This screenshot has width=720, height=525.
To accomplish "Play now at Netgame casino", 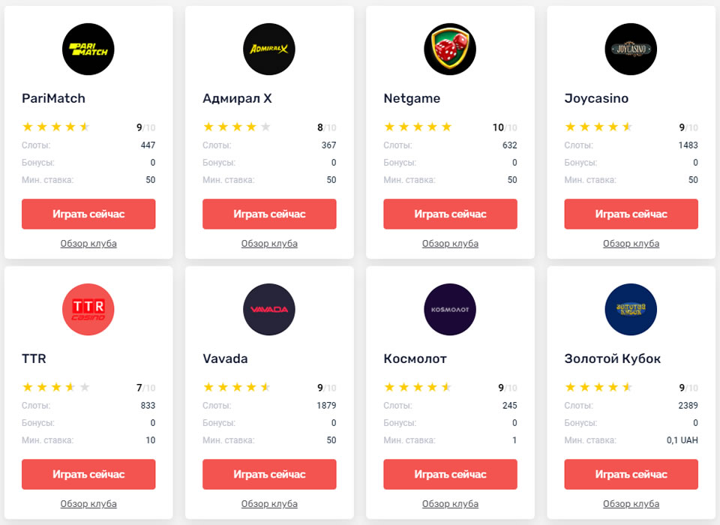I will 451,214.
